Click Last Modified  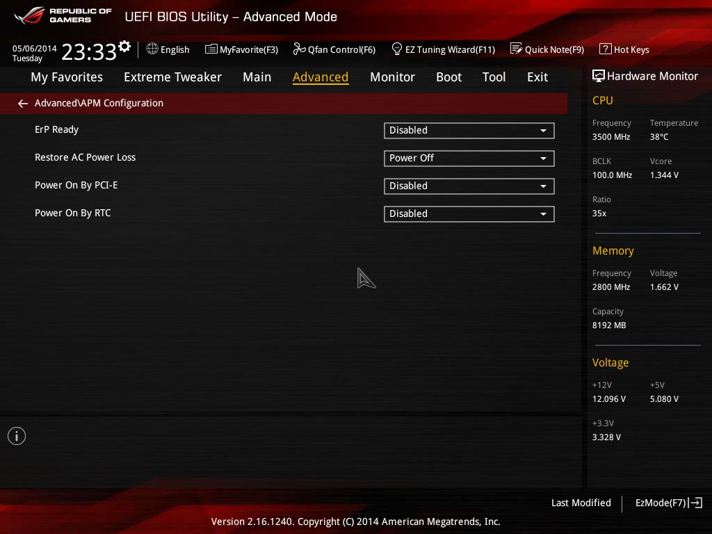(x=581, y=503)
